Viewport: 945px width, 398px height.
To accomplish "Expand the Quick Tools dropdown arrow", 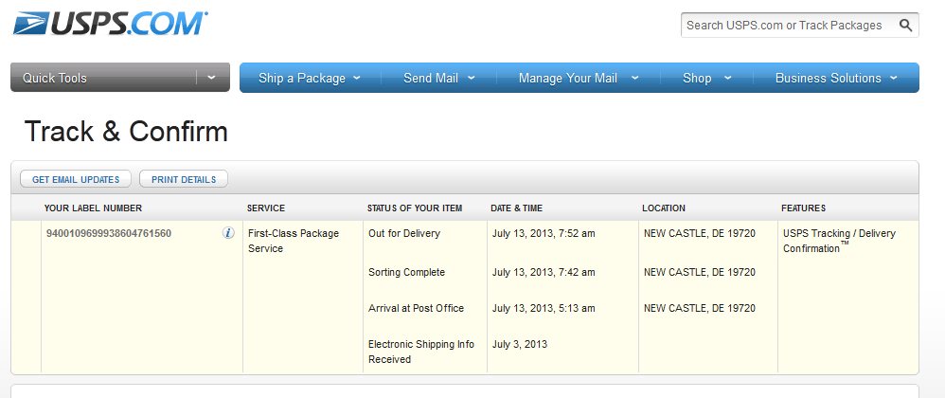I will [x=212, y=78].
